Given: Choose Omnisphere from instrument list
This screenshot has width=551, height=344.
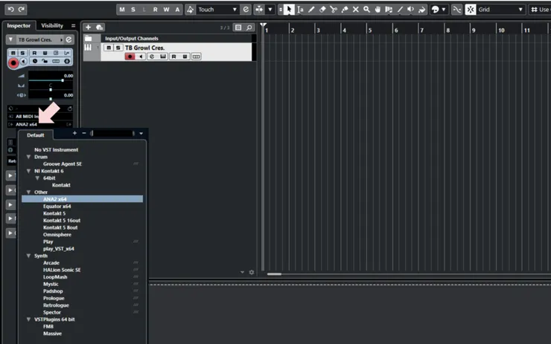Looking at the screenshot, I should 57,235.
